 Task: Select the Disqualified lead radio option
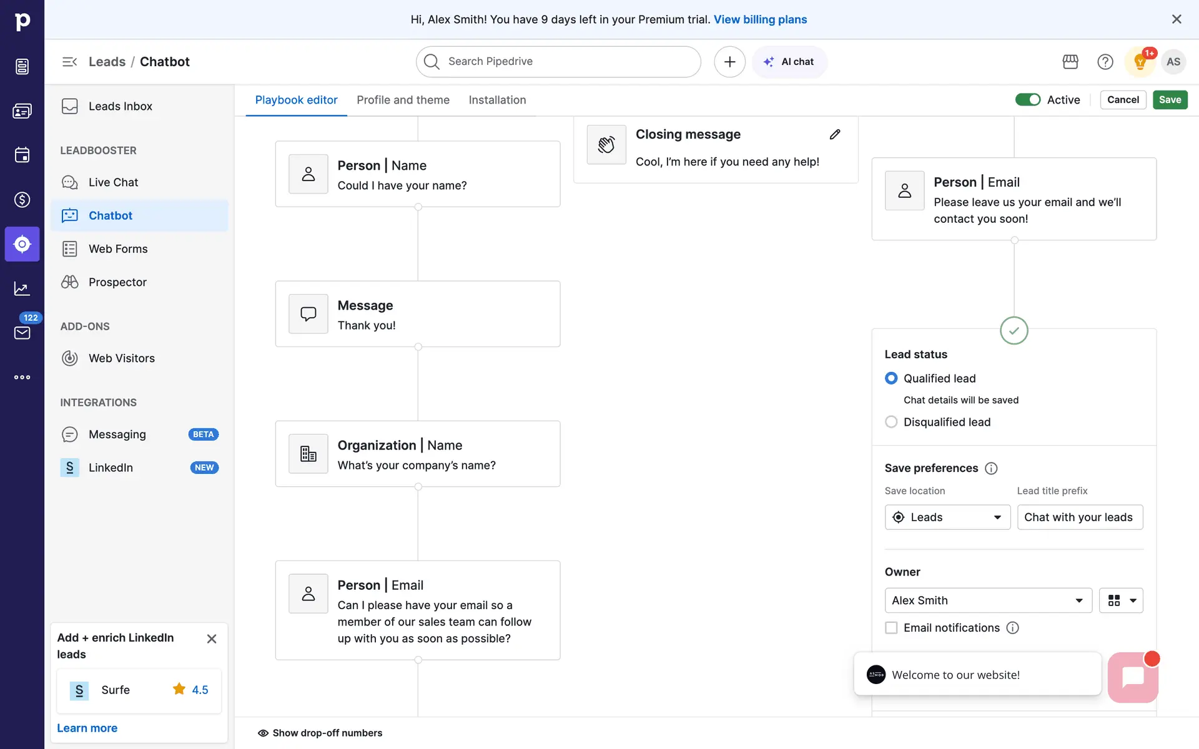point(891,422)
